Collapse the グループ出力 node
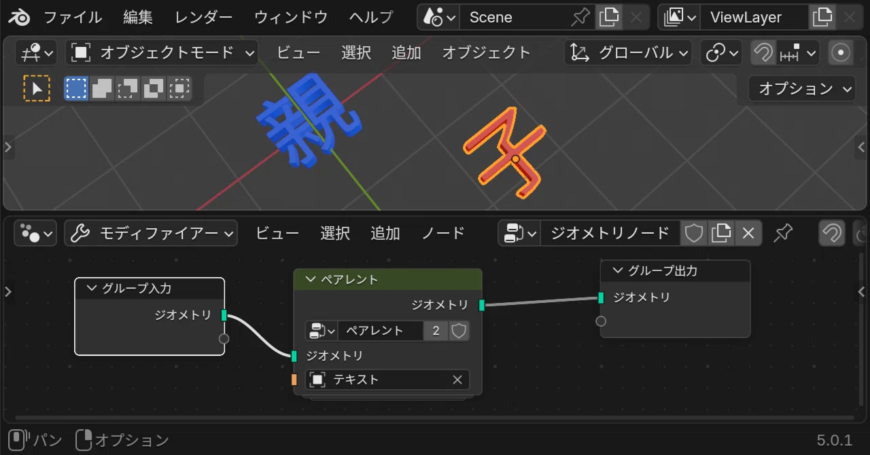Image resolution: width=870 pixels, height=455 pixels. pyautogui.click(x=618, y=271)
